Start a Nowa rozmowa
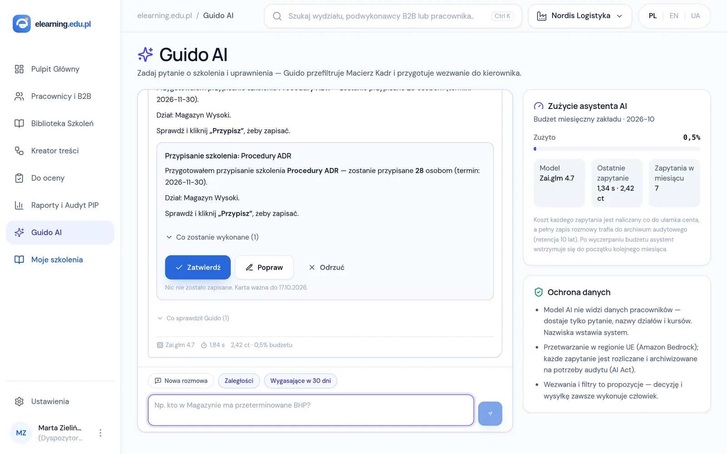The image size is (727, 454). 181,381
